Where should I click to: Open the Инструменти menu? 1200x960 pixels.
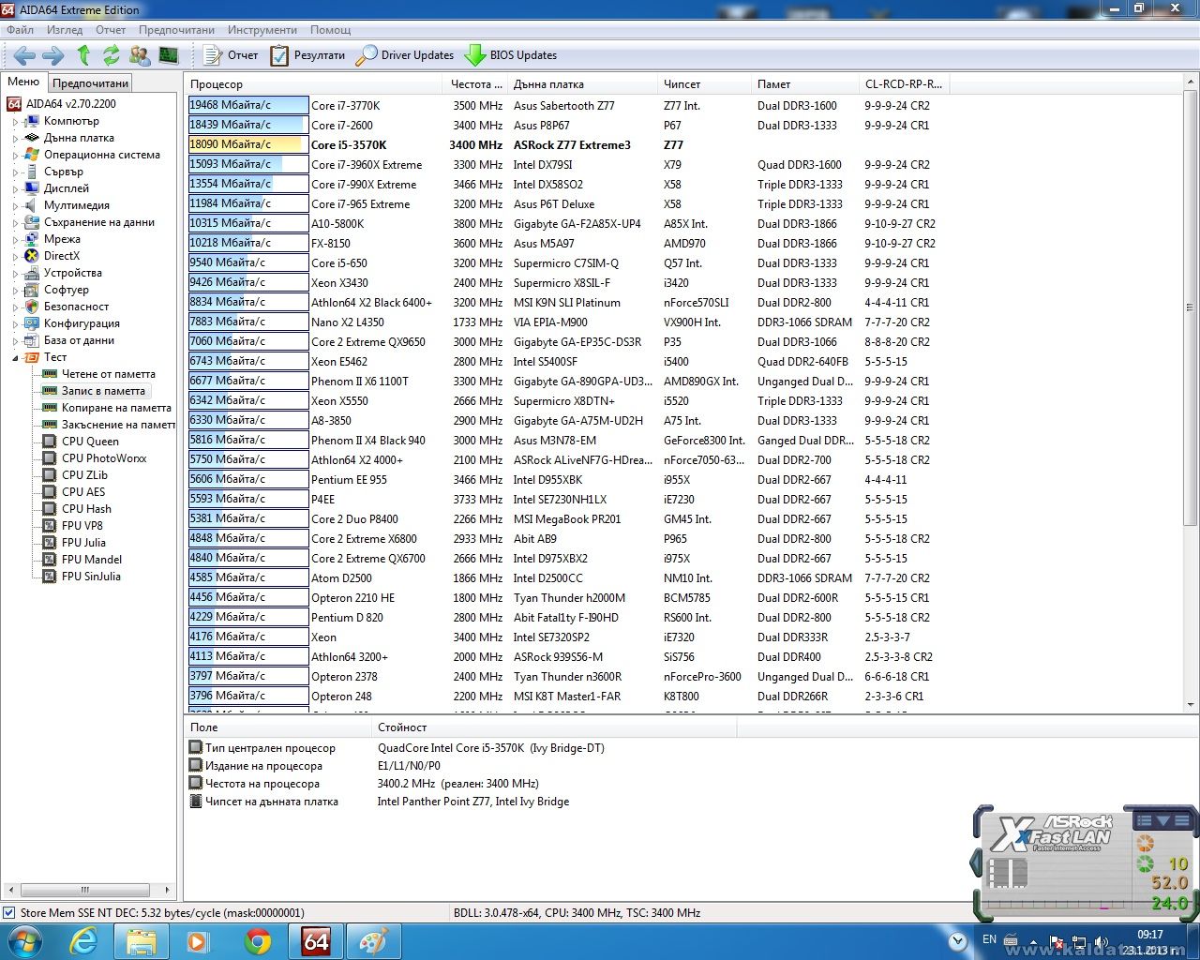point(262,30)
